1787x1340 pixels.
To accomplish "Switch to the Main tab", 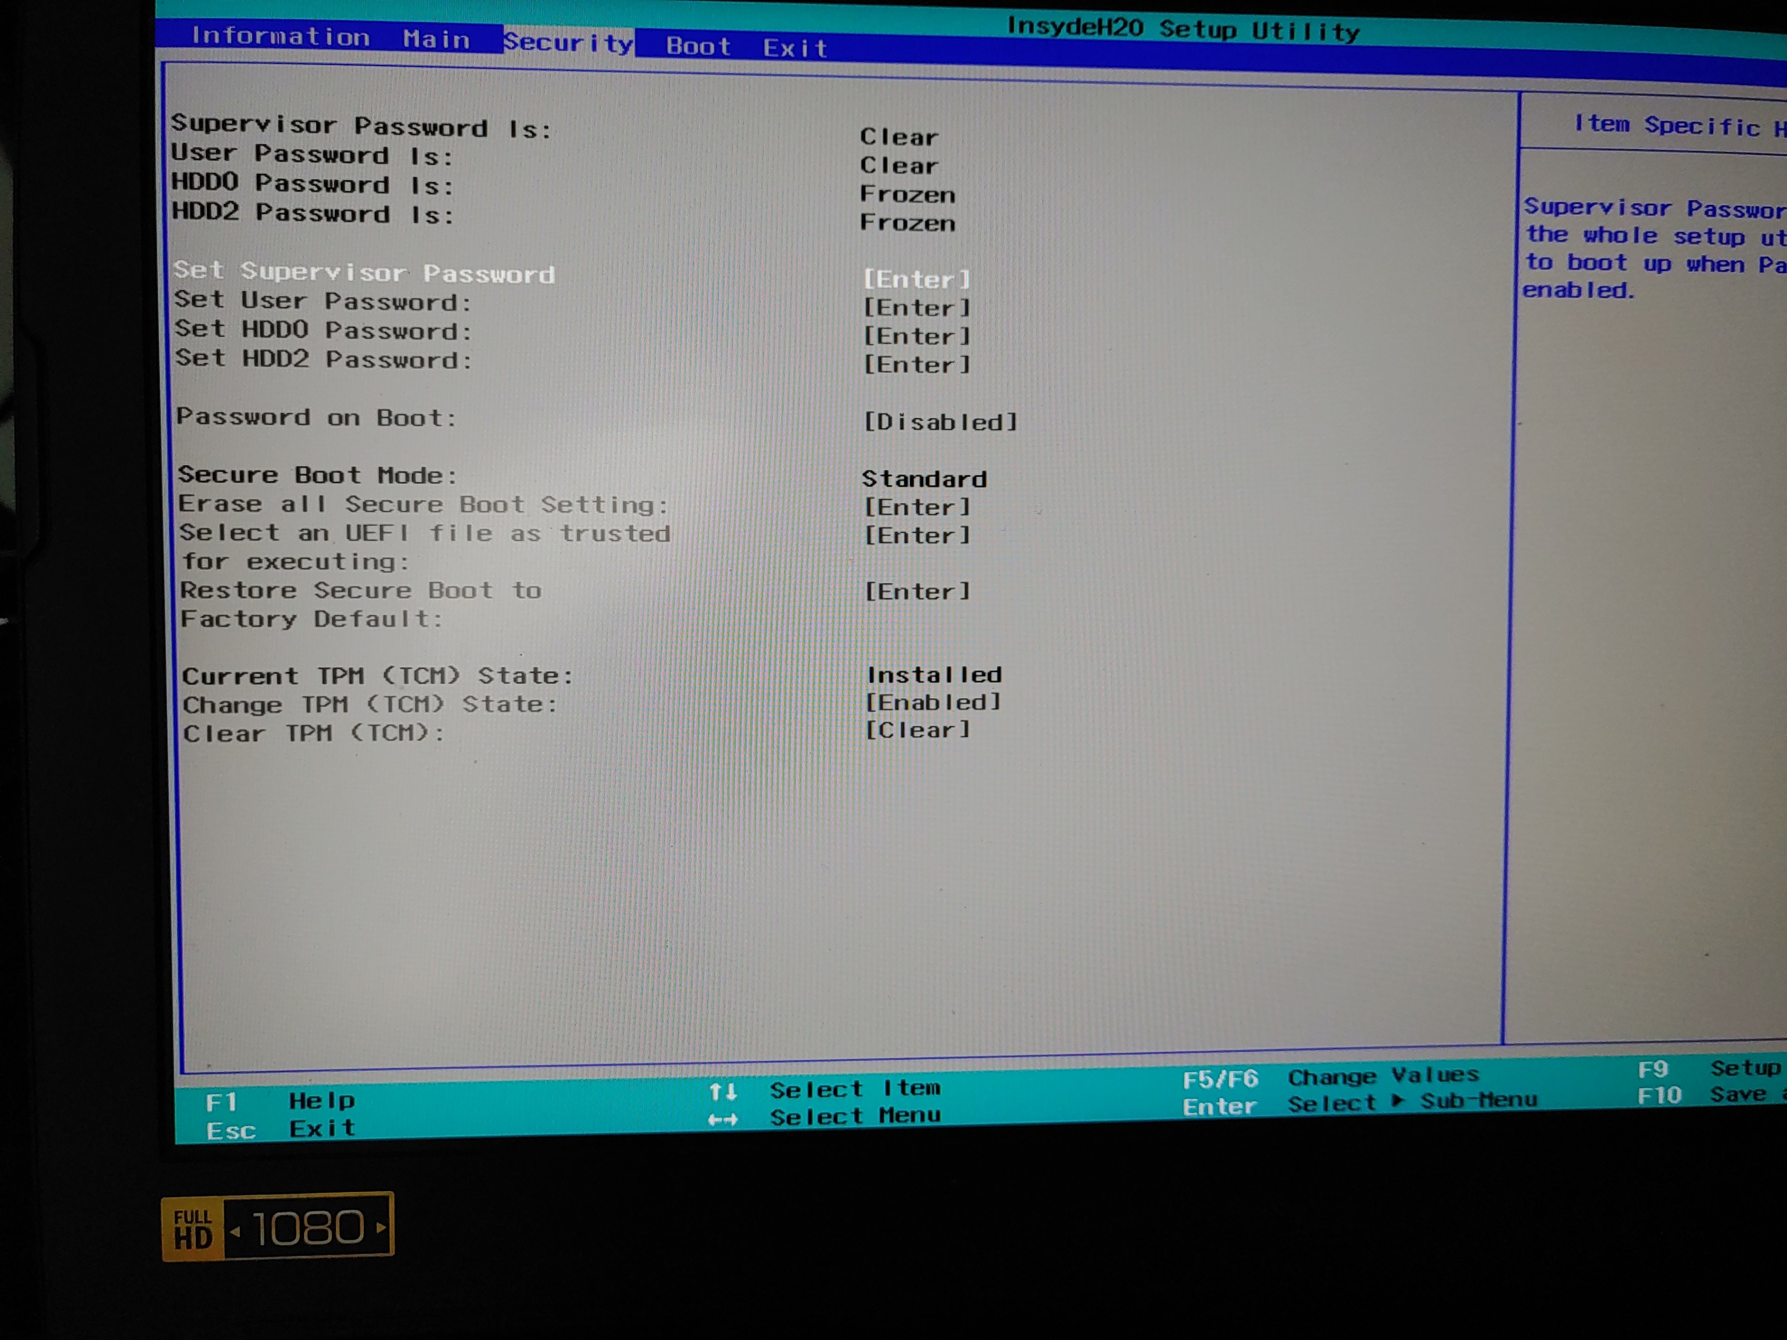I will coord(436,40).
